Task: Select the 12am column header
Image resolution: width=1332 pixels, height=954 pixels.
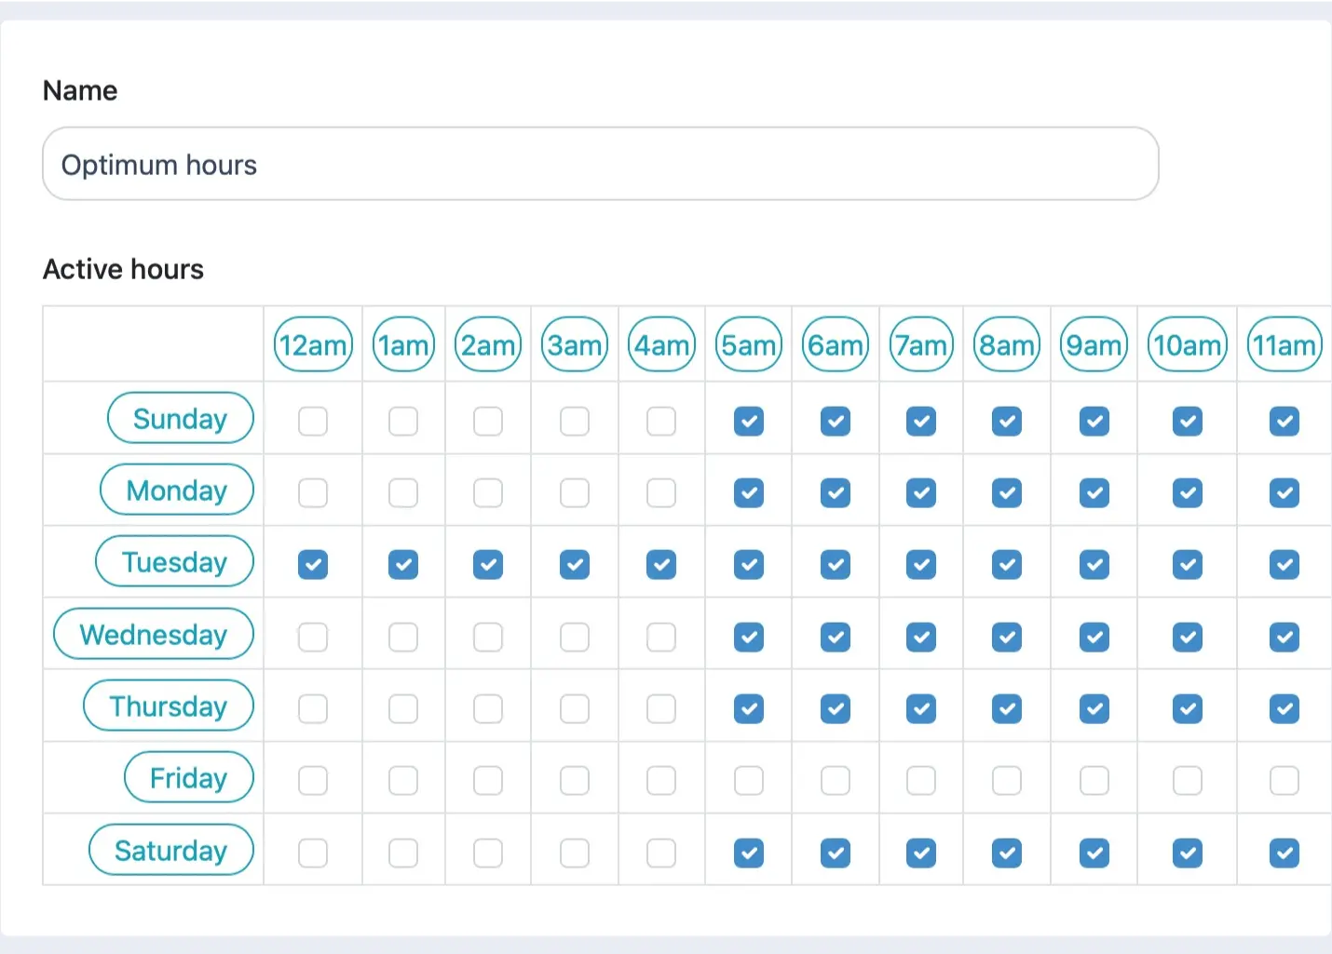Action: pos(313,344)
